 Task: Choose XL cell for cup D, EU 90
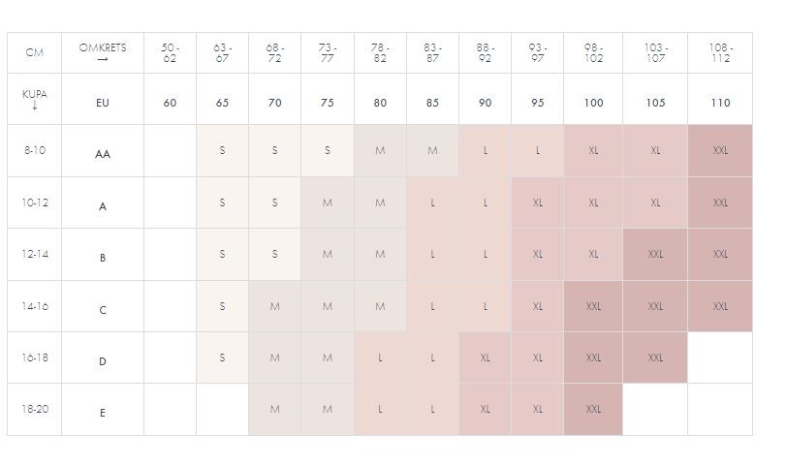[x=486, y=357]
